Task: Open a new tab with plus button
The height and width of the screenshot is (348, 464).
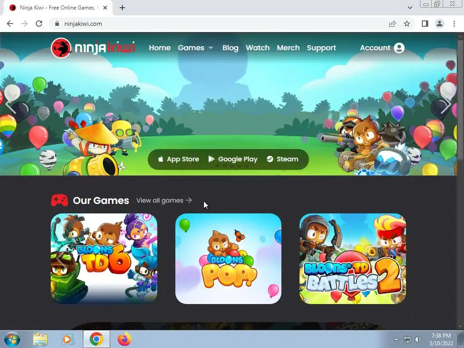Action: pyautogui.click(x=122, y=8)
